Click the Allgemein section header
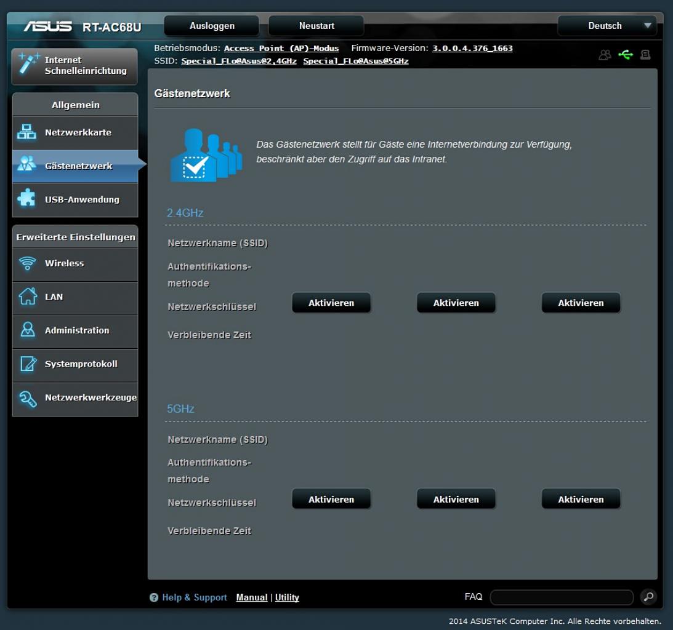Screen dimensions: 673x630 click(75, 105)
